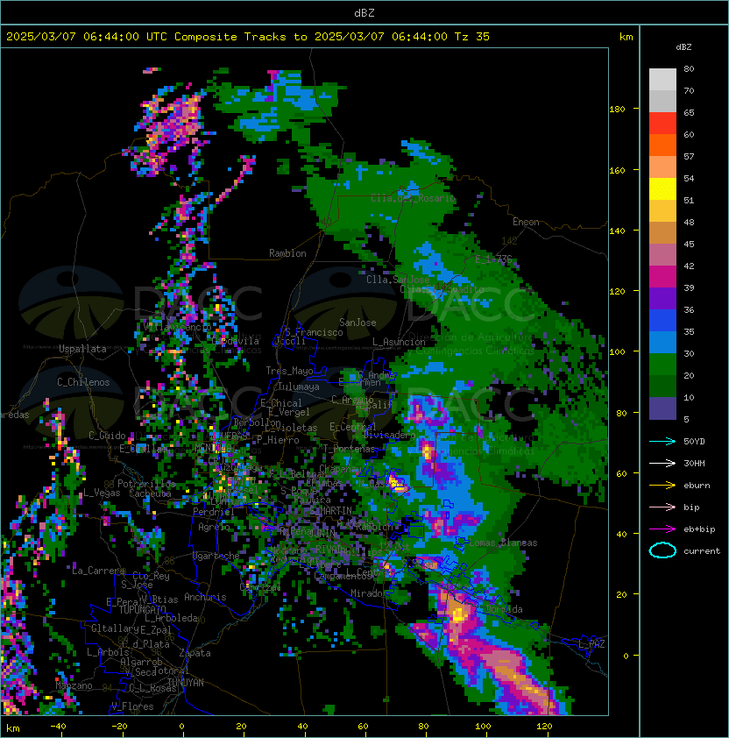Click the white 30HM track arrow
This screenshot has width=729, height=738.
coord(662,463)
